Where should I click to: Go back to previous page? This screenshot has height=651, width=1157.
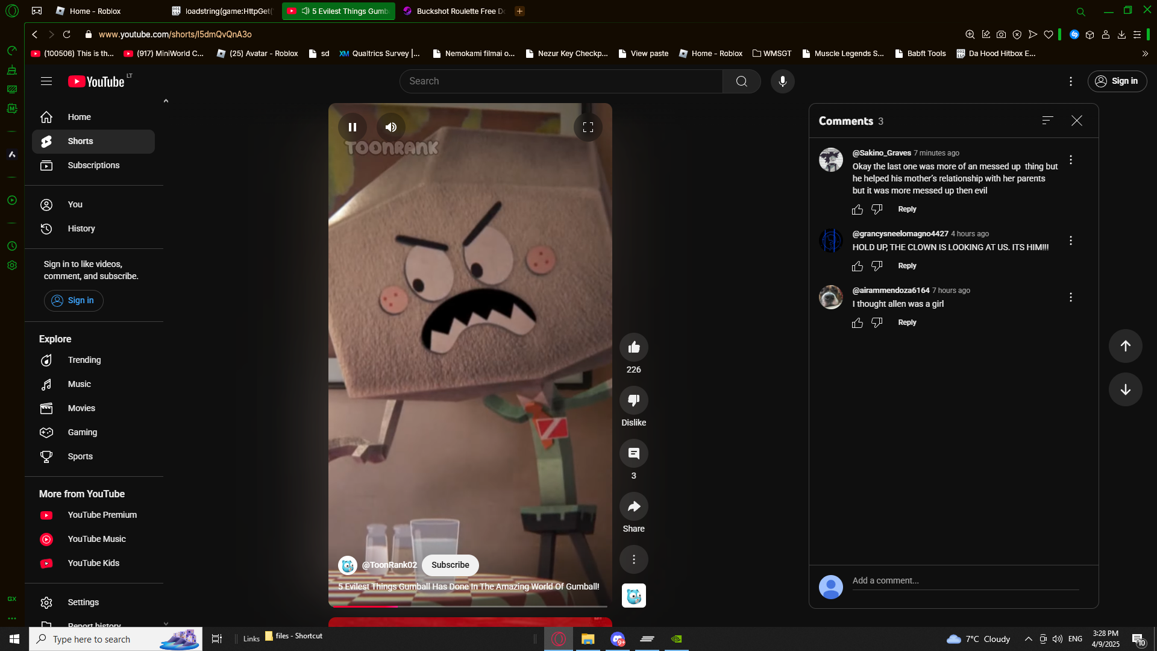[x=35, y=34]
